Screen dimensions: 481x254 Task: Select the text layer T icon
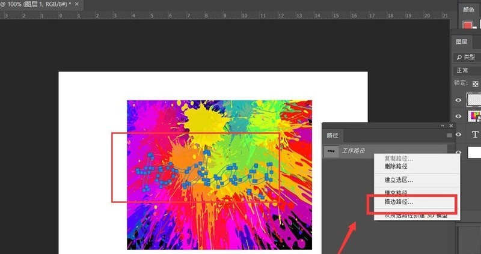click(x=475, y=135)
